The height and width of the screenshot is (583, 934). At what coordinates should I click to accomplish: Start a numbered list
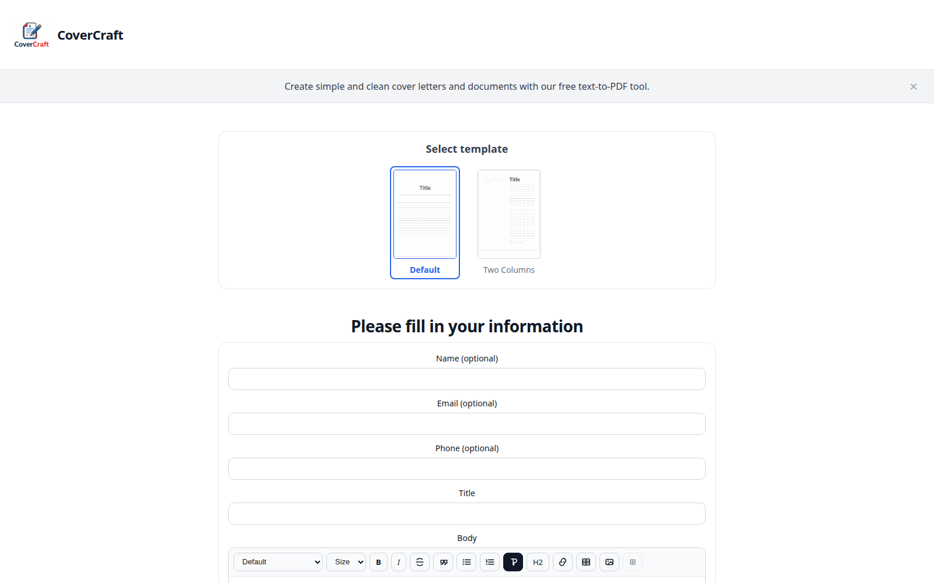click(490, 562)
